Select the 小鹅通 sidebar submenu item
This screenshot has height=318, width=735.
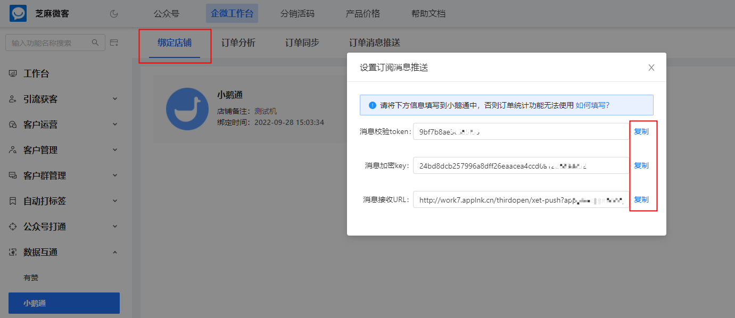click(64, 303)
